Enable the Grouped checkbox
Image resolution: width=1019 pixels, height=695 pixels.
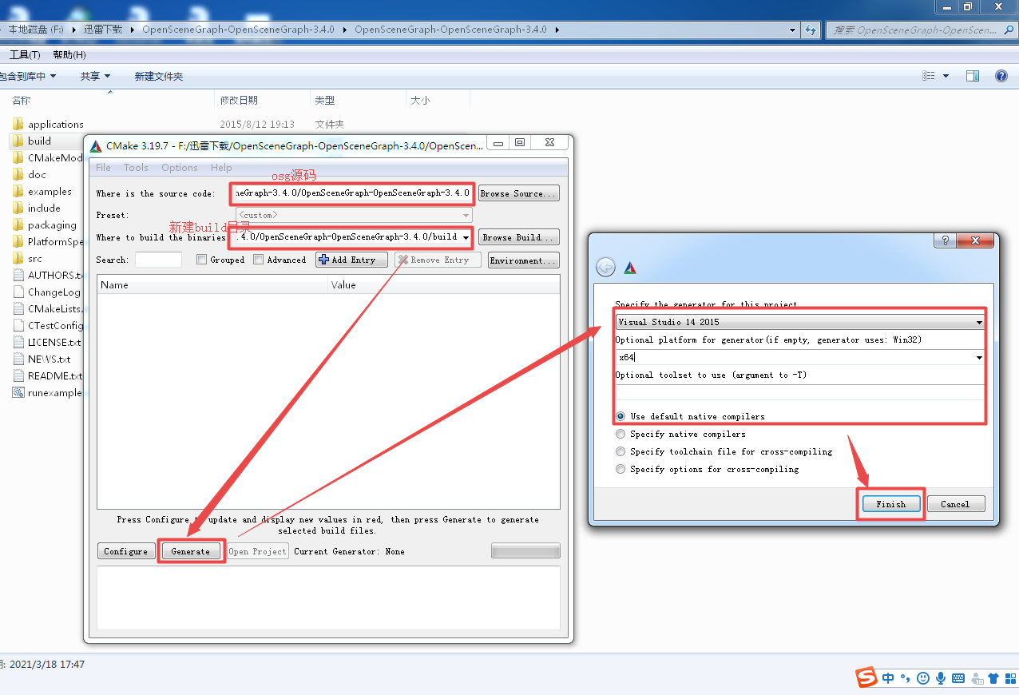[202, 260]
